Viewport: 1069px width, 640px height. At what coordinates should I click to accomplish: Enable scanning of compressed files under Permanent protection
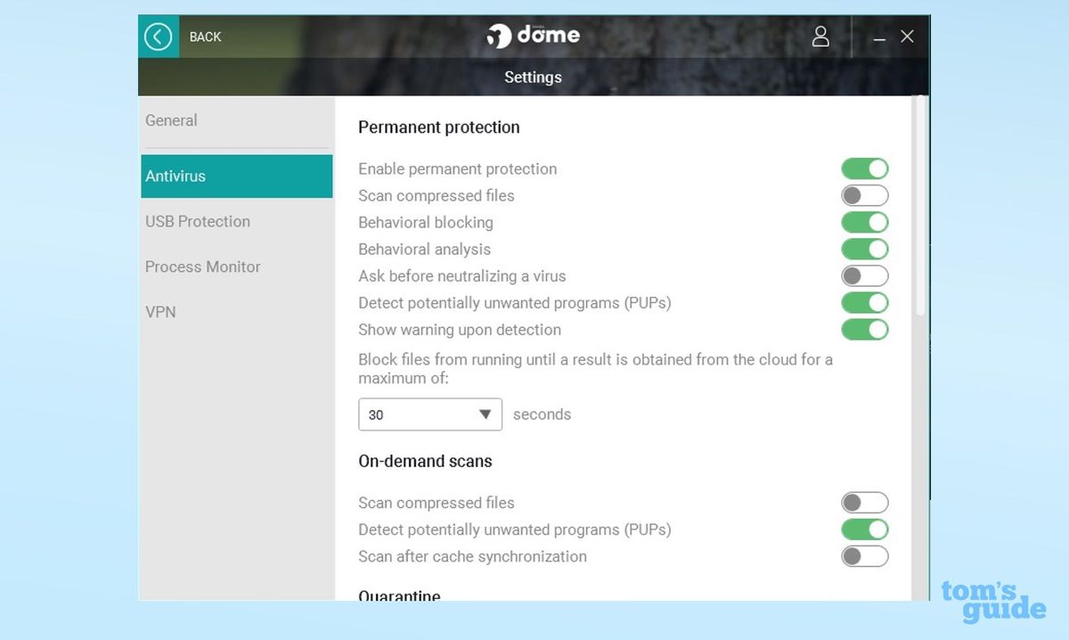(865, 195)
